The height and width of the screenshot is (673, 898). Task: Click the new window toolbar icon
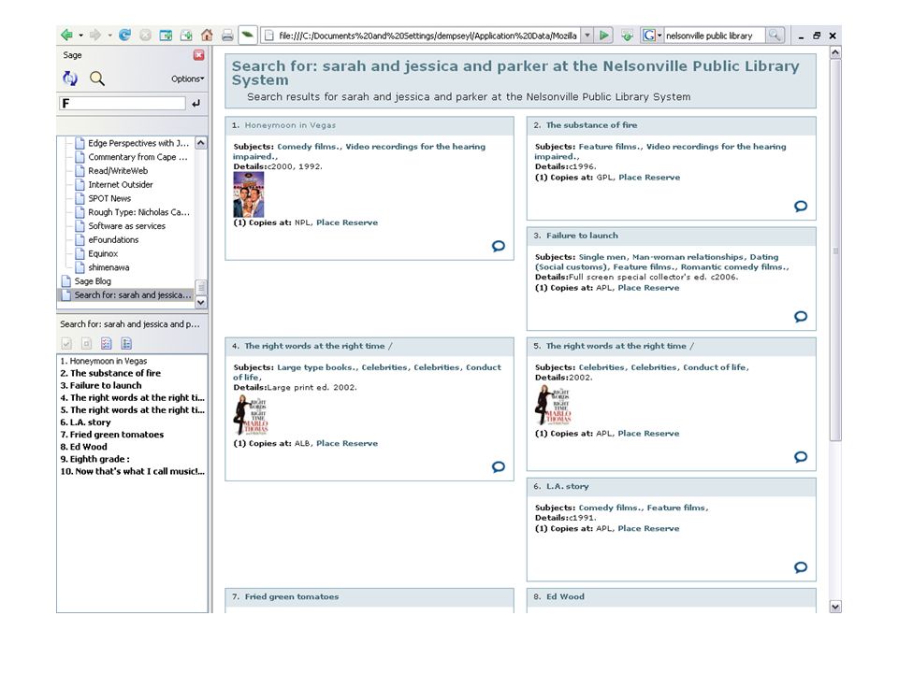(x=166, y=36)
